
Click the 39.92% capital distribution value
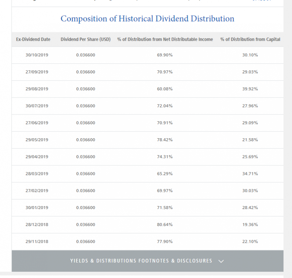click(x=250, y=89)
